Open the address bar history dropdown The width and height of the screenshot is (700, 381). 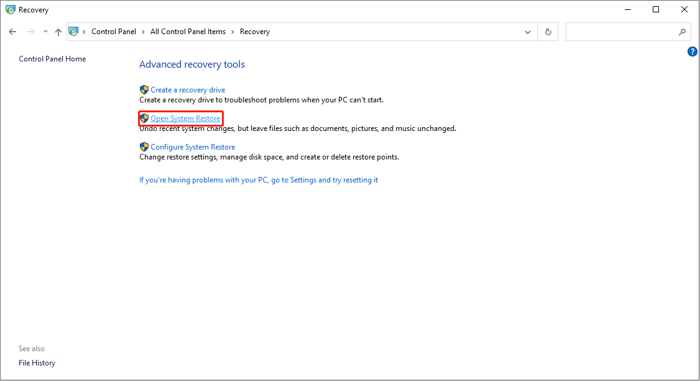coord(527,31)
